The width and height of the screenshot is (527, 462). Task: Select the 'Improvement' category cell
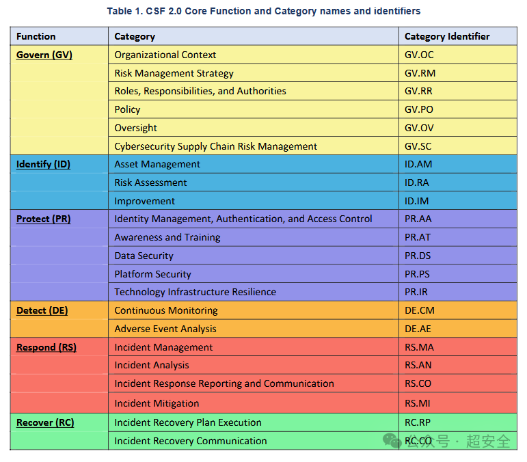point(254,201)
